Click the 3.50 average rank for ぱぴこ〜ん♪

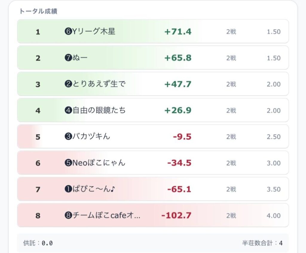click(273, 190)
